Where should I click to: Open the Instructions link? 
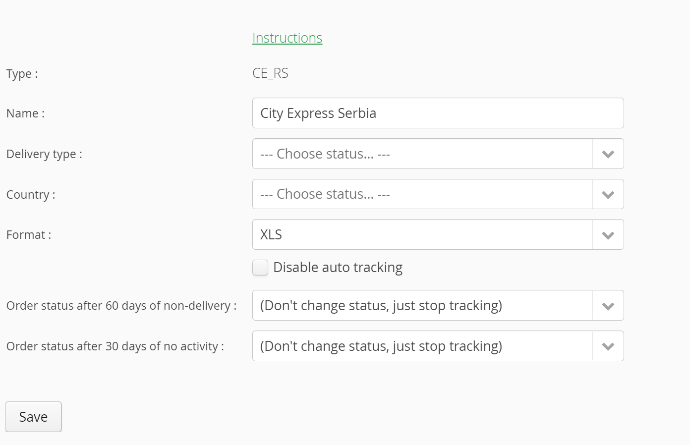[x=287, y=38]
